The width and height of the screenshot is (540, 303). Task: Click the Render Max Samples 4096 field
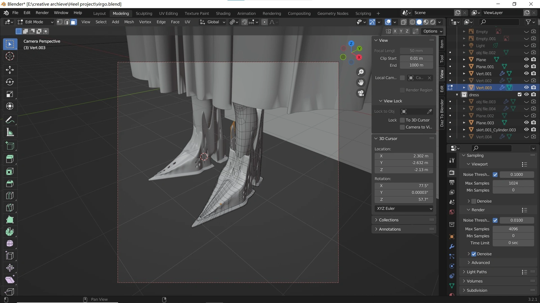(513, 229)
